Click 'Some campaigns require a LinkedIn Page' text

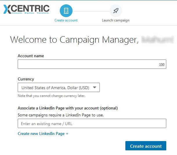click(61, 115)
